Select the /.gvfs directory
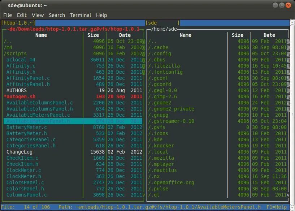295x211 pixels. click(x=217, y=128)
